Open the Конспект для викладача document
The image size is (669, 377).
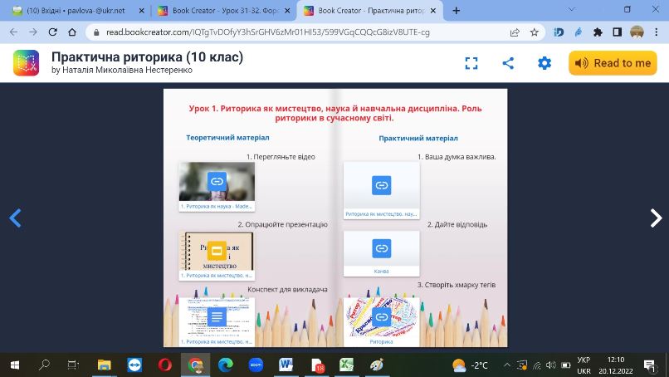point(217,322)
